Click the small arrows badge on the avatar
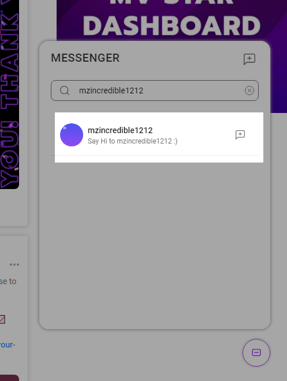Screen dimensions: 287x381 [65, 128]
